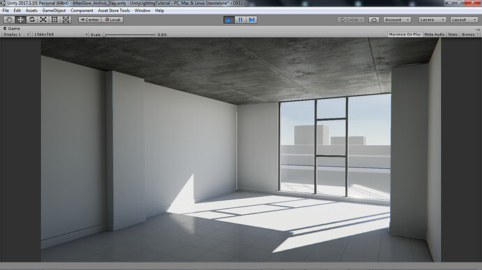Select the Scale tool
The width and height of the screenshot is (482, 270).
[x=43, y=20]
